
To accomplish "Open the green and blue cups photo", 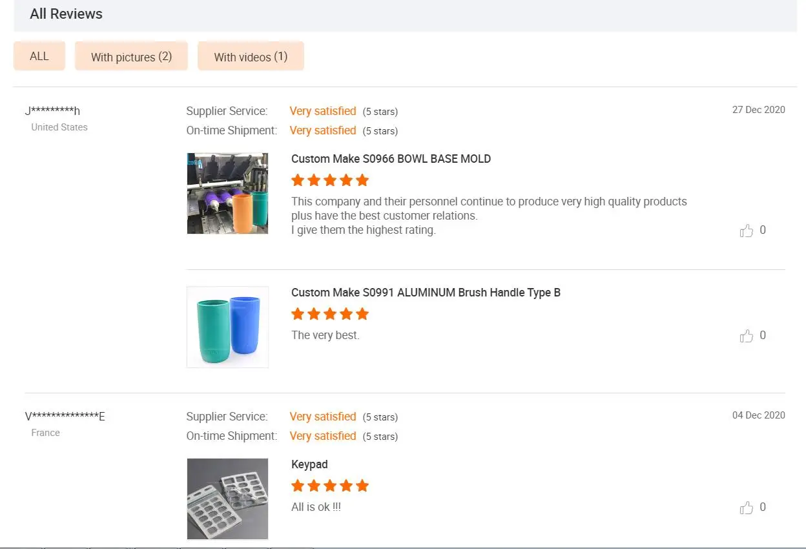I will [227, 327].
